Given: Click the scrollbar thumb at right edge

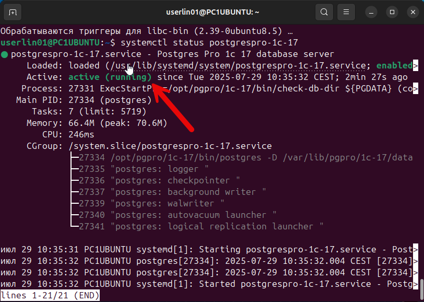Looking at the screenshot, I should point(421,285).
